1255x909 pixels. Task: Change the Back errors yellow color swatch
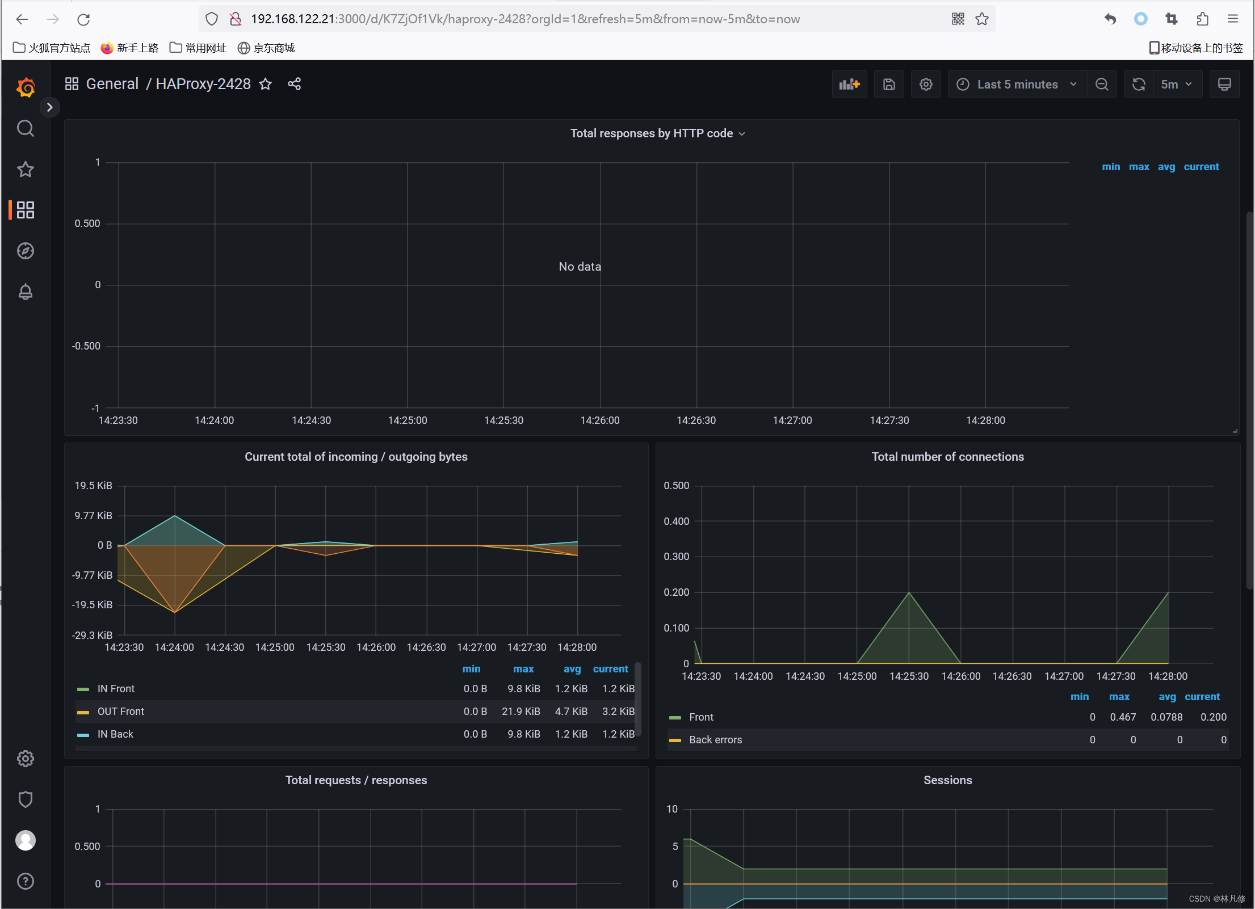pos(675,740)
